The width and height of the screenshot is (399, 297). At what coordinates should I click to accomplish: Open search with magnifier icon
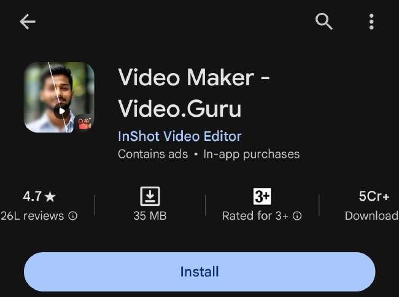point(323,21)
